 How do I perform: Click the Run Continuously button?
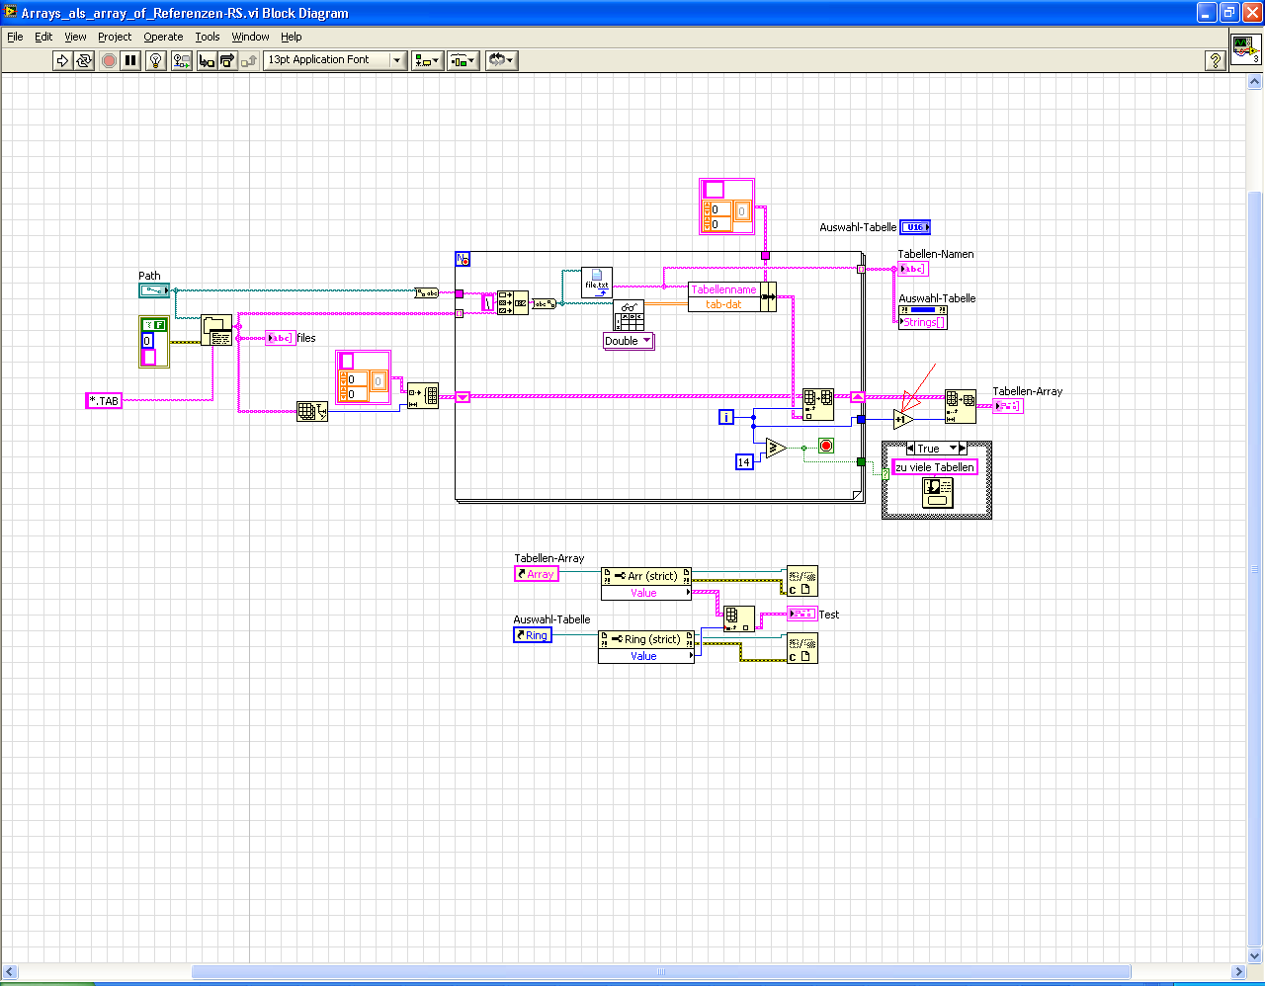[x=84, y=60]
